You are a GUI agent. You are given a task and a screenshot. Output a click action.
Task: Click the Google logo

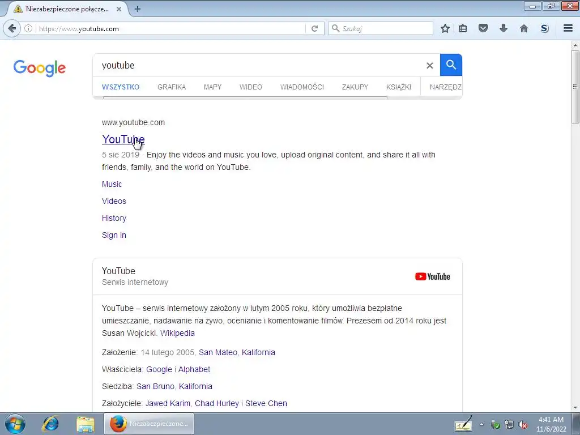(40, 68)
